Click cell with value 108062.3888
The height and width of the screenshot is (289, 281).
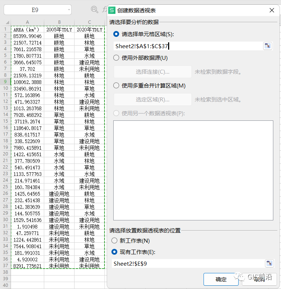click(x=27, y=82)
